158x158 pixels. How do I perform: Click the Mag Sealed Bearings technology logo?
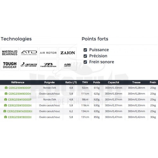[9, 53]
